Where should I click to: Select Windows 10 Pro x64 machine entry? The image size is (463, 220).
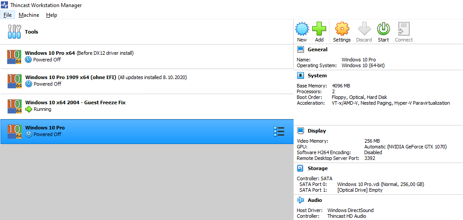click(147, 57)
